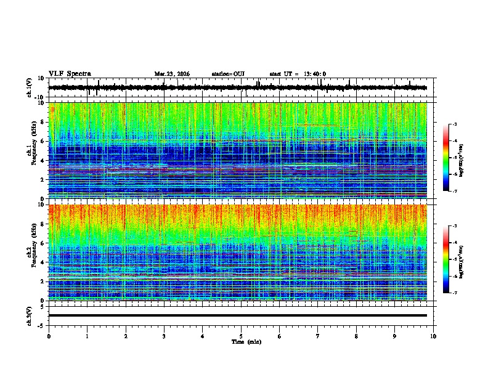This screenshot has width=488, height=377.
Task: Click the '8' kHz tick on ch.2 frequency axis
Action: (43, 224)
